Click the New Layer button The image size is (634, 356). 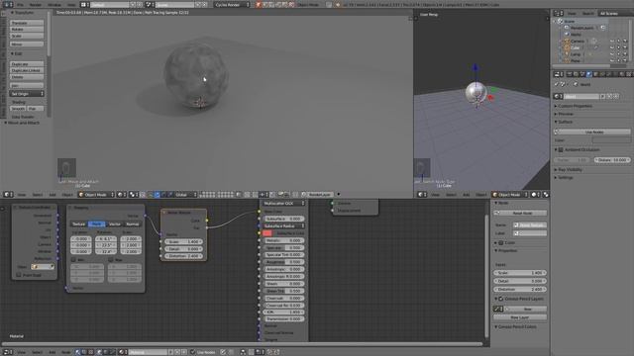click(520, 317)
